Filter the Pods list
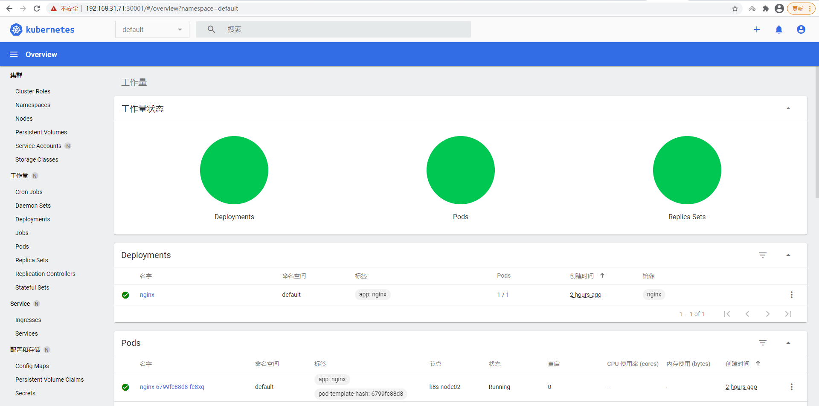 coord(763,343)
